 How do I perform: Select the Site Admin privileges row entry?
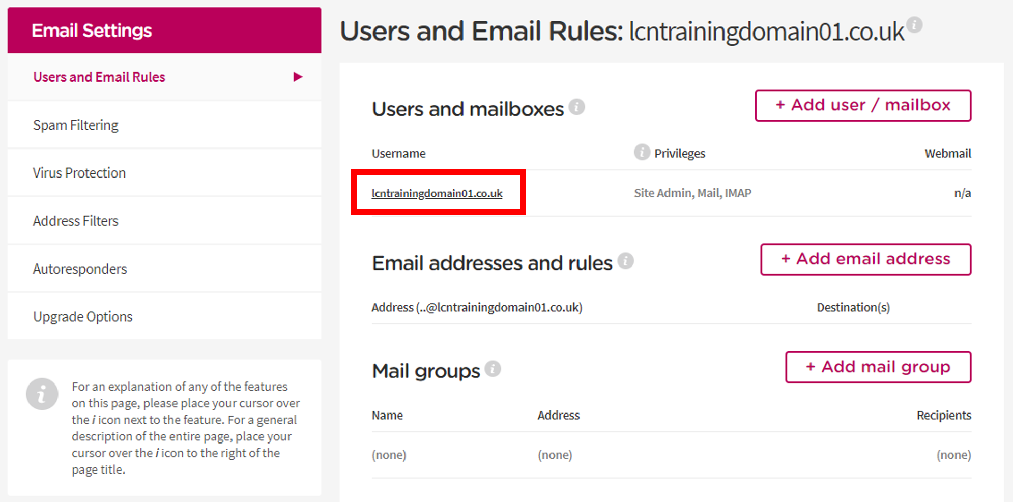click(x=692, y=193)
